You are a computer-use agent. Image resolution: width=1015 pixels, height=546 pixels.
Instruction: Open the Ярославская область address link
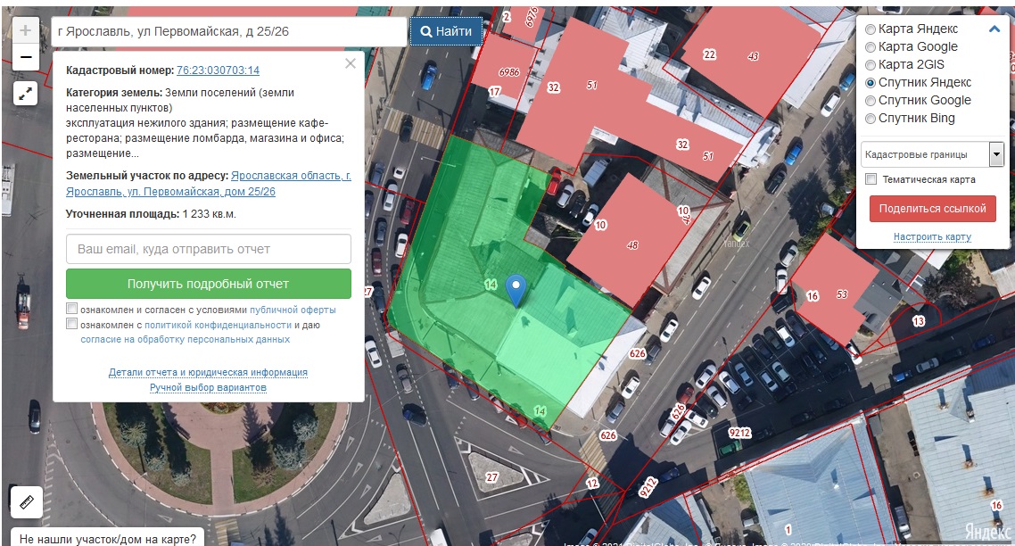point(209,184)
